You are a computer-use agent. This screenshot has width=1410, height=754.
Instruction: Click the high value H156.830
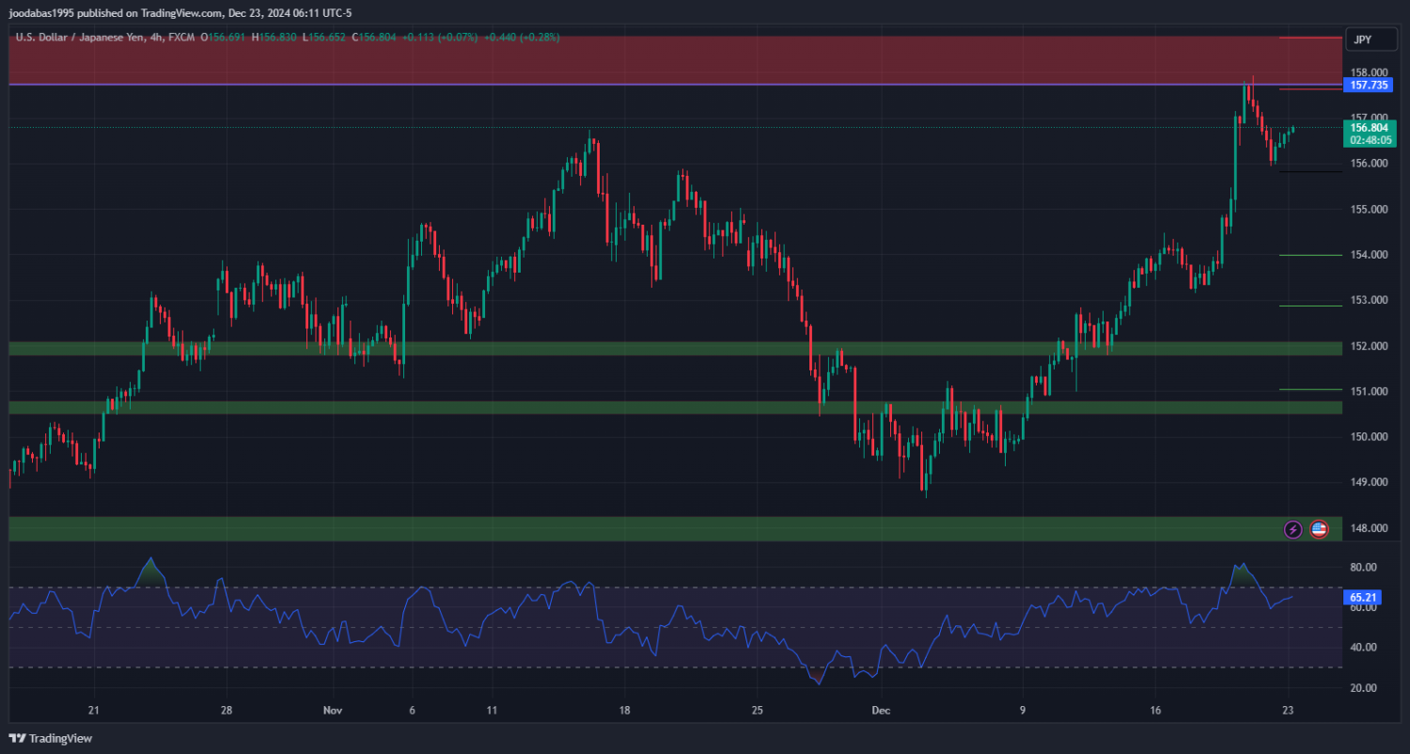coord(274,37)
